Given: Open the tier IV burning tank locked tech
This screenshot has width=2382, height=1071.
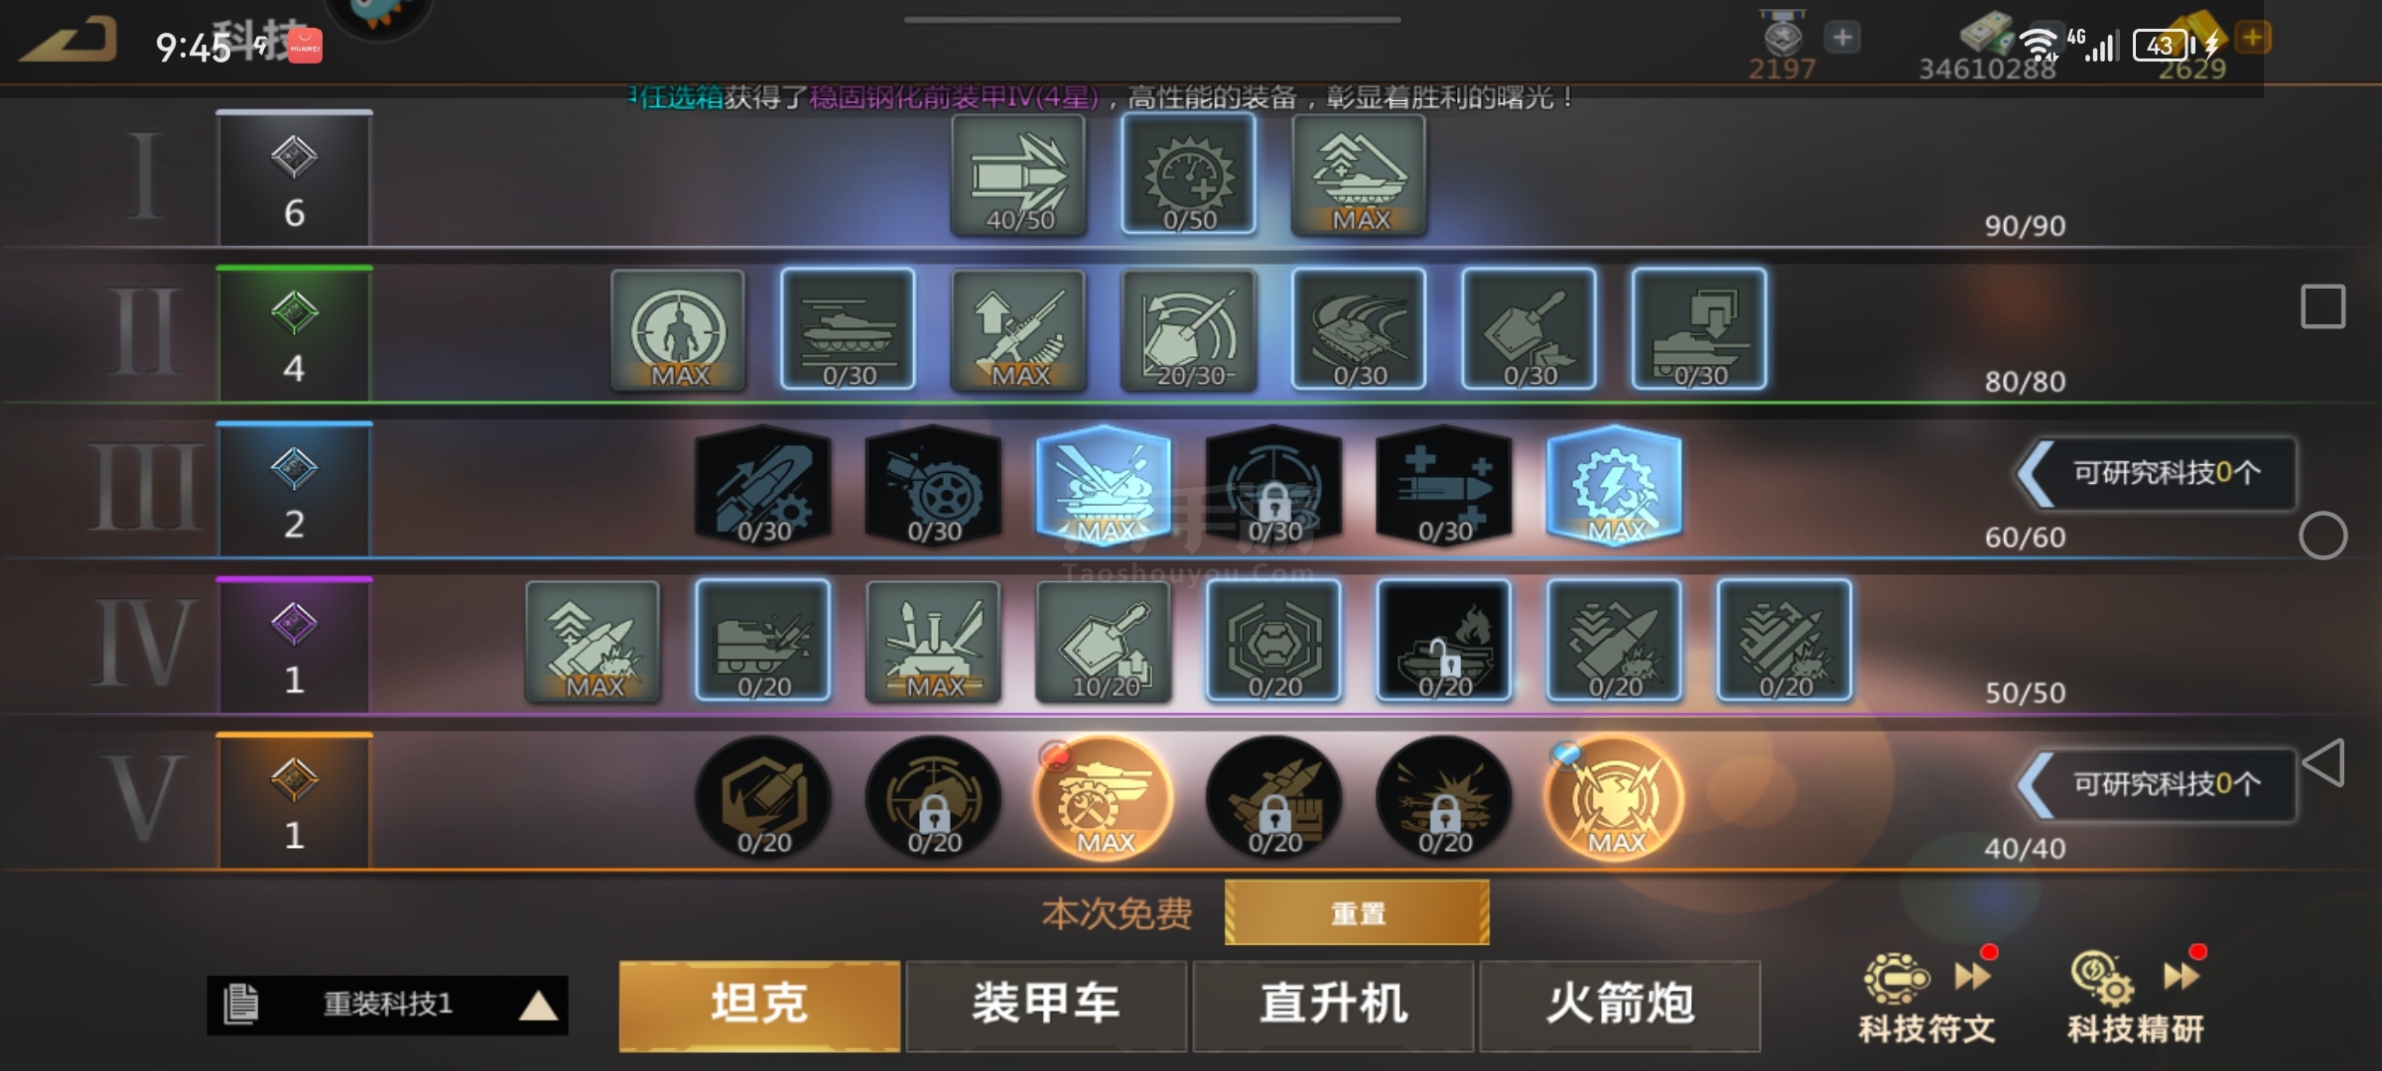Looking at the screenshot, I should pos(1444,642).
